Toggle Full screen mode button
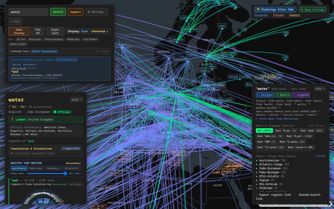This screenshot has height=209, width=334. (15, 21)
